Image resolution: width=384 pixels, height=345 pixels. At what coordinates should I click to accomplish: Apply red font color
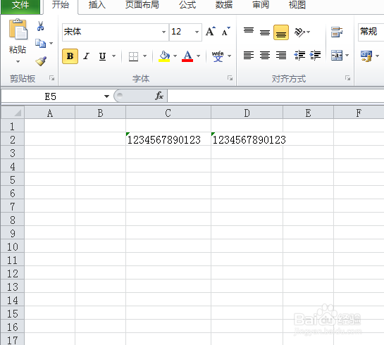tap(187, 56)
